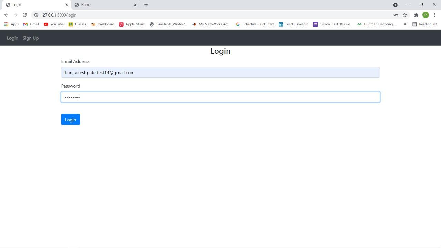This screenshot has width=441, height=248.
Task: Open saved passwords key icon
Action: coord(396,15)
